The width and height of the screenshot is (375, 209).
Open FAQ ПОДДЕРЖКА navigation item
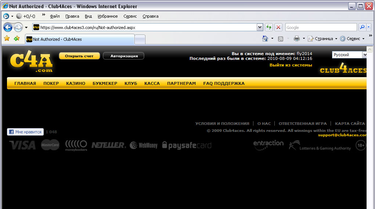tap(224, 83)
